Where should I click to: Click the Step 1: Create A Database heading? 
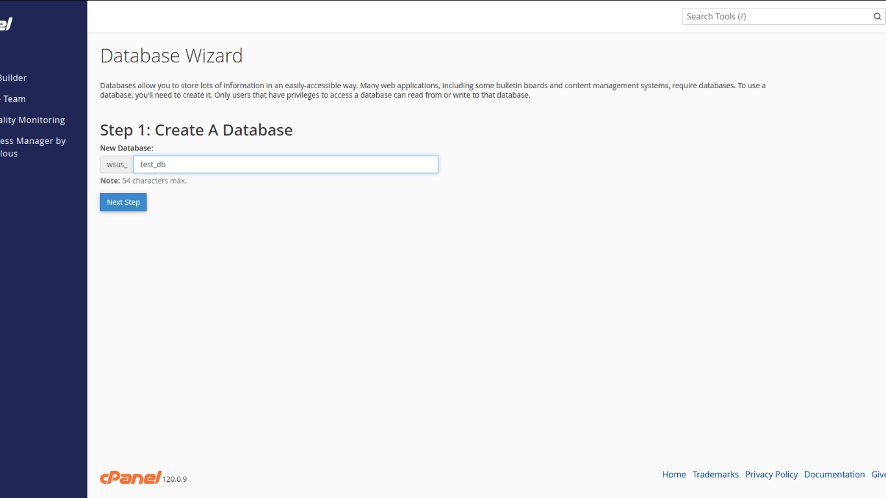tap(196, 130)
